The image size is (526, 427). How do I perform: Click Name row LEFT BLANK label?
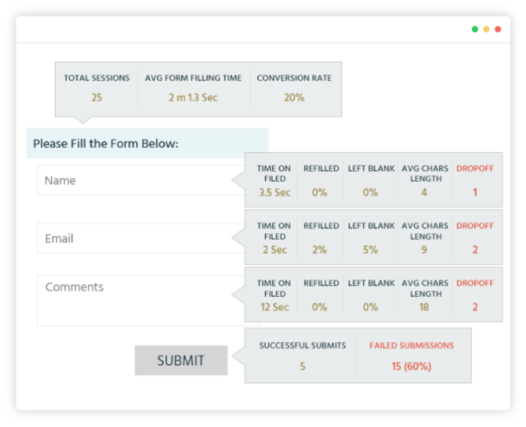(371, 168)
